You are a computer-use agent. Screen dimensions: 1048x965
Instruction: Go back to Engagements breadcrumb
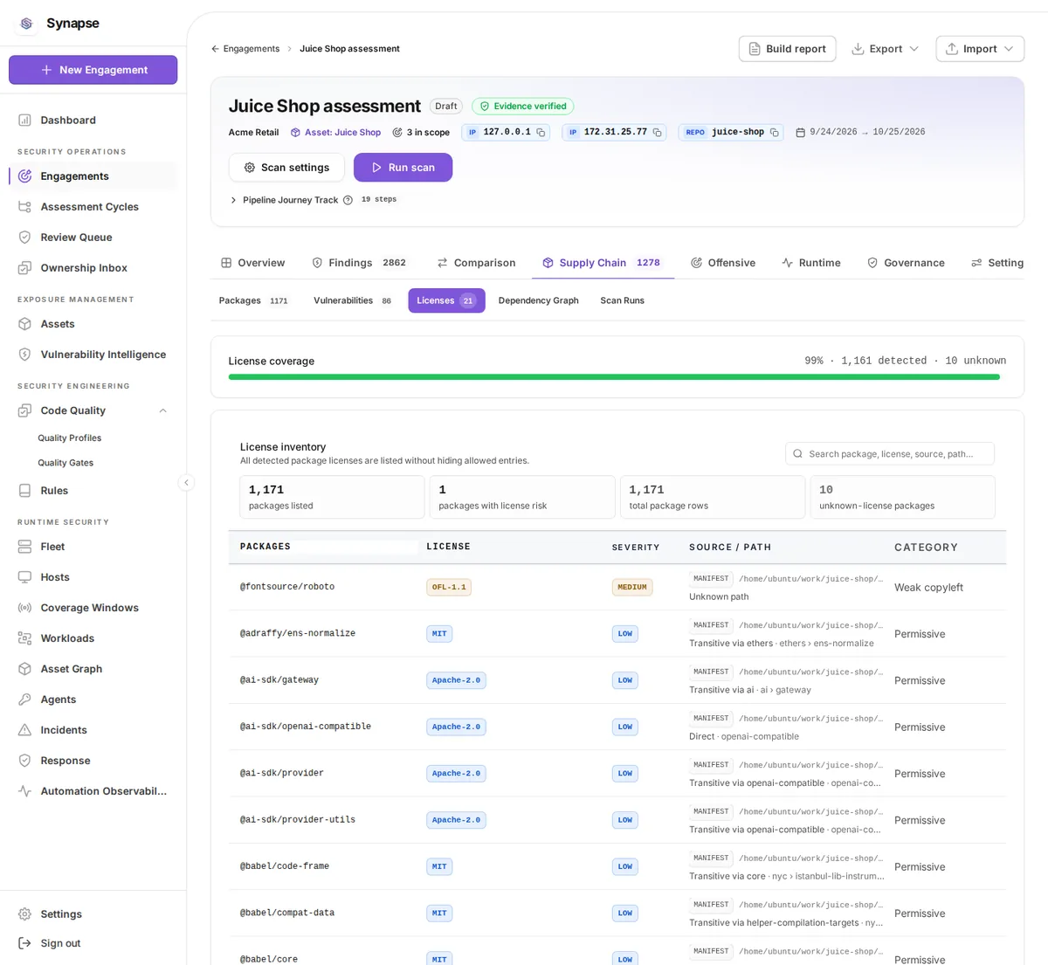coord(245,49)
